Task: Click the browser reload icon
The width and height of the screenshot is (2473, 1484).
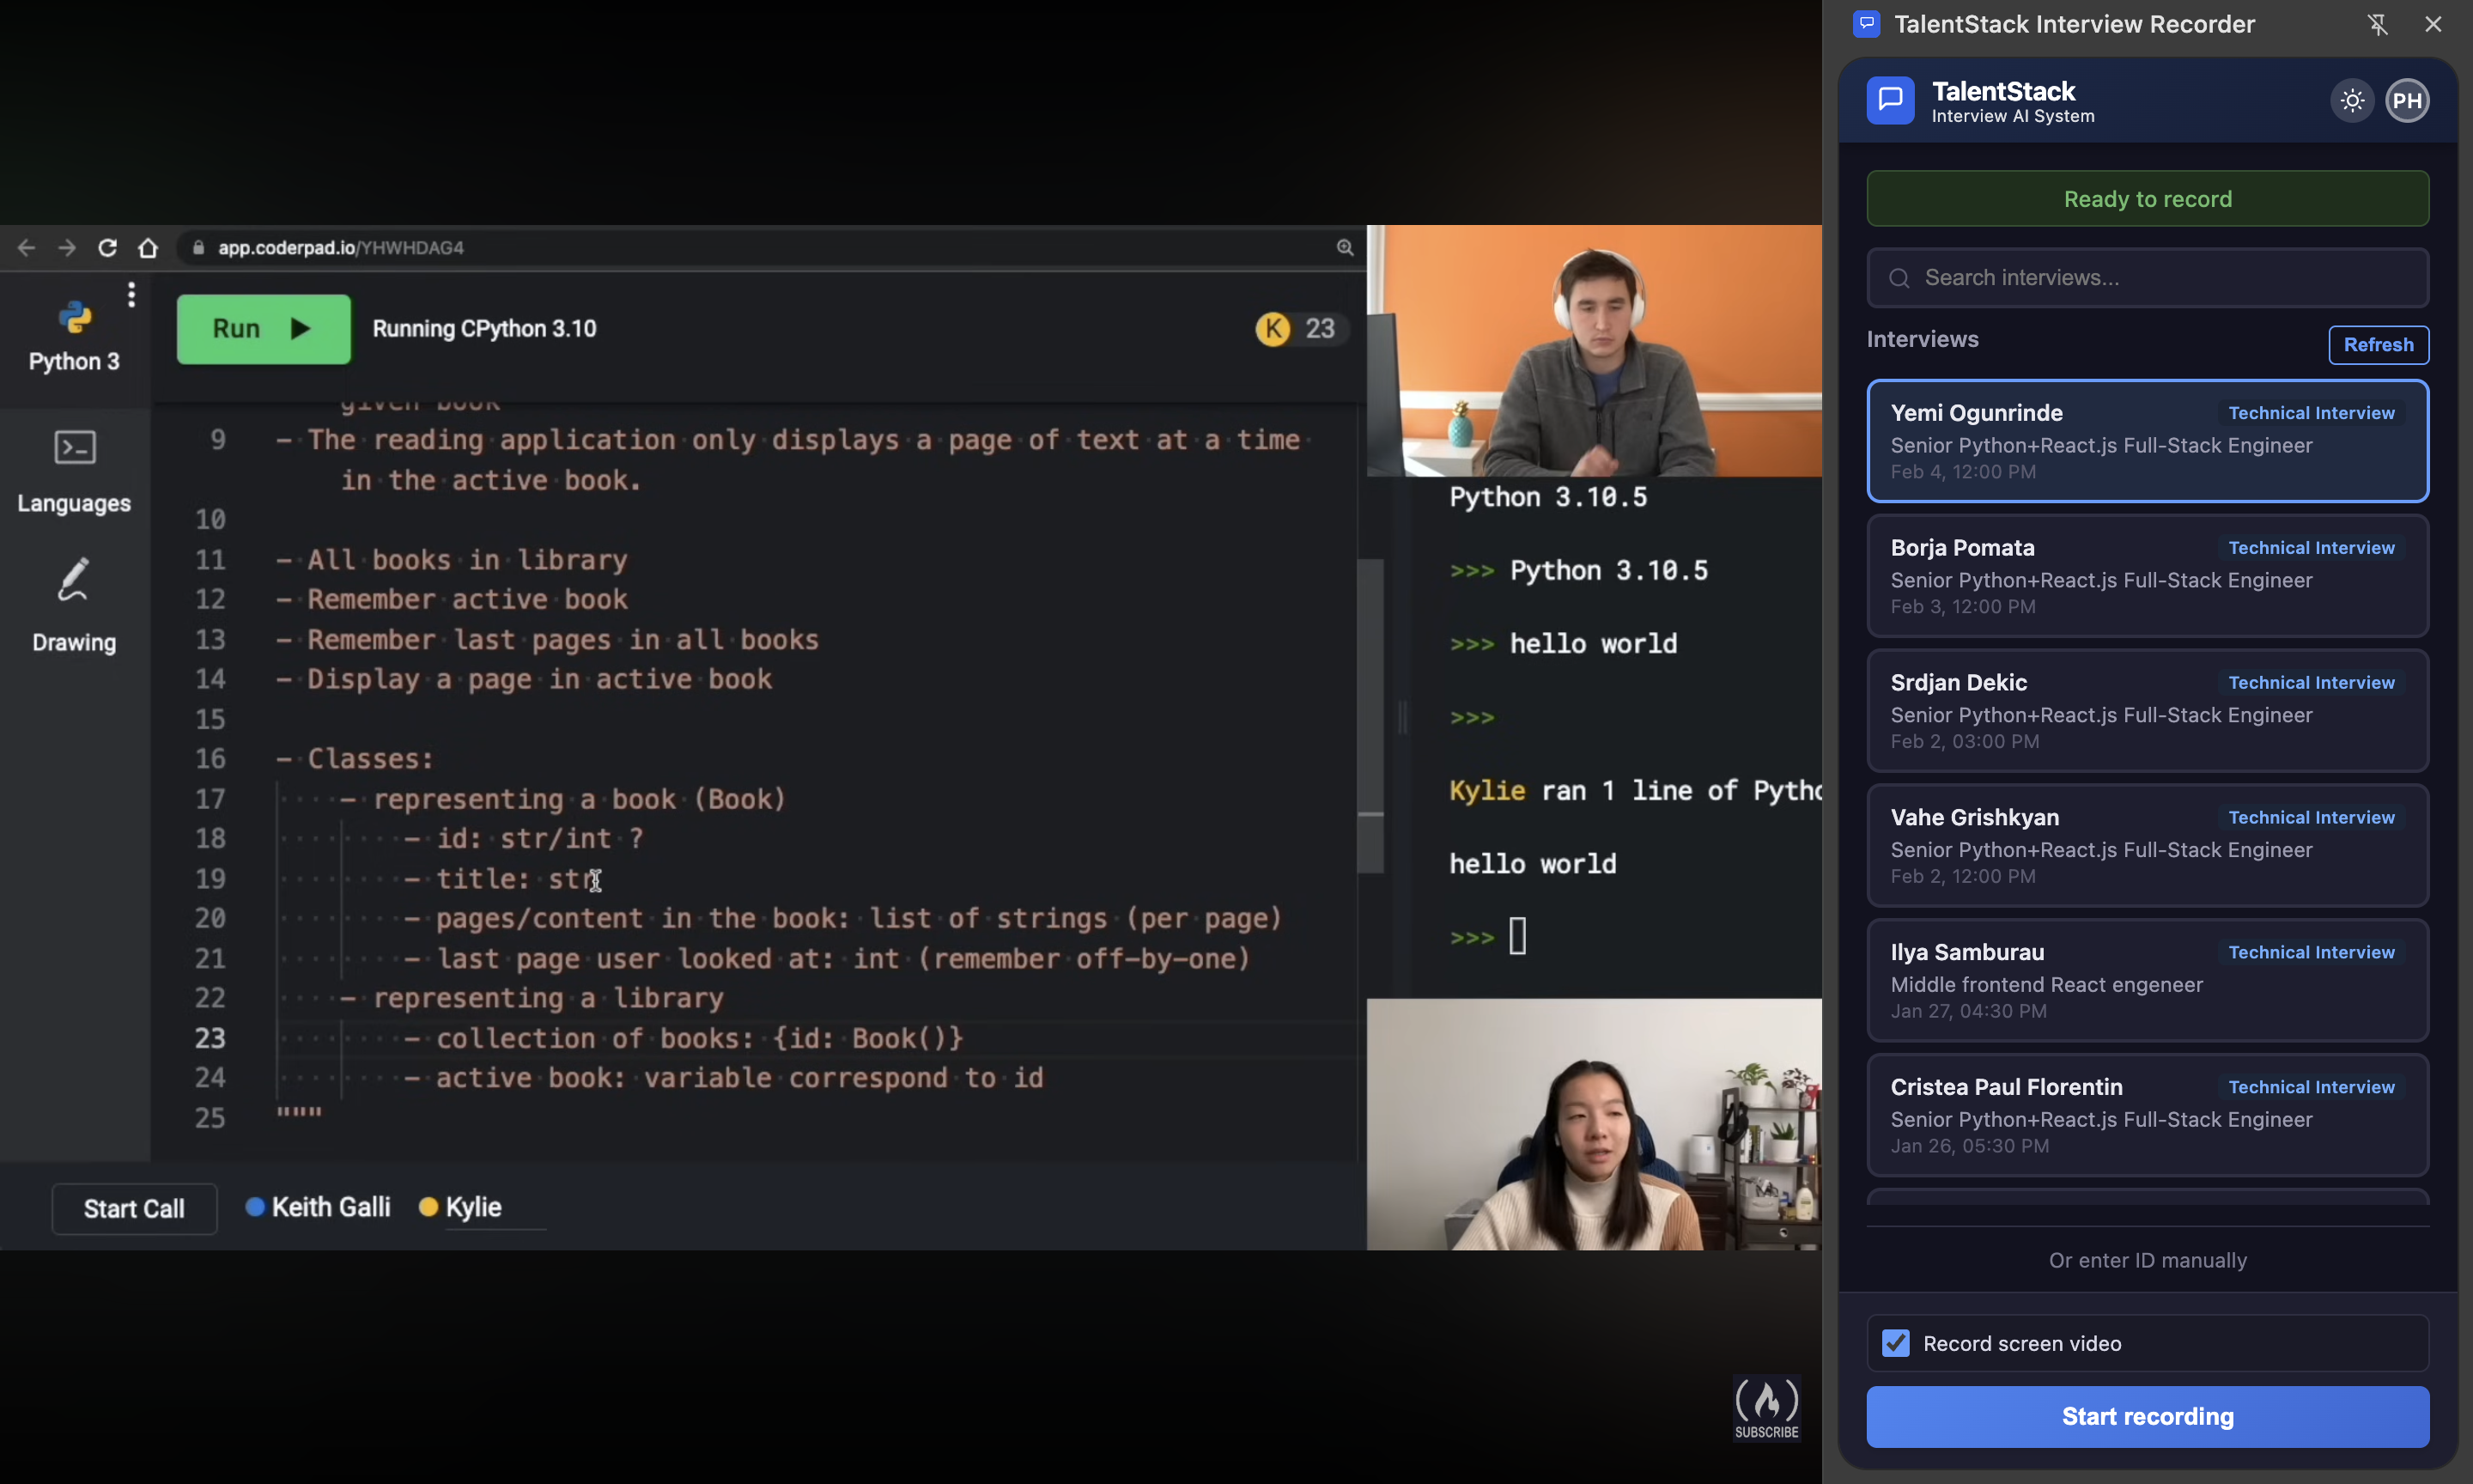Action: pyautogui.click(x=107, y=247)
